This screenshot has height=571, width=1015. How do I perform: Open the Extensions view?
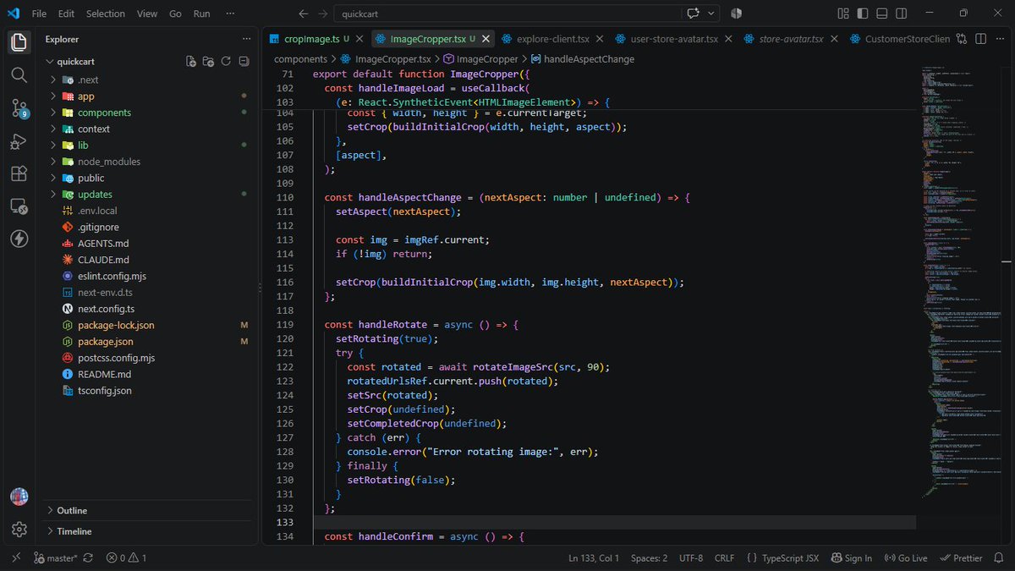[x=19, y=173]
